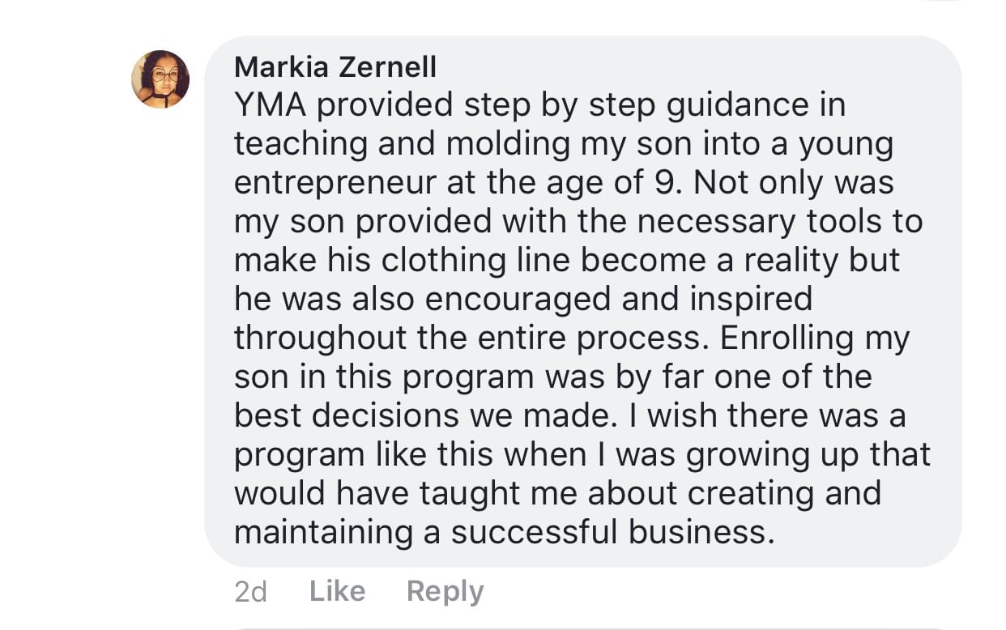The image size is (1006, 630).
Task: Click 'growing up that' at line end
Action: (808, 455)
